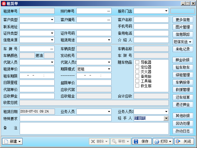Open lookup ellipsis for 车牌号
Viewport: 197px width, 148px height.
(52, 49)
